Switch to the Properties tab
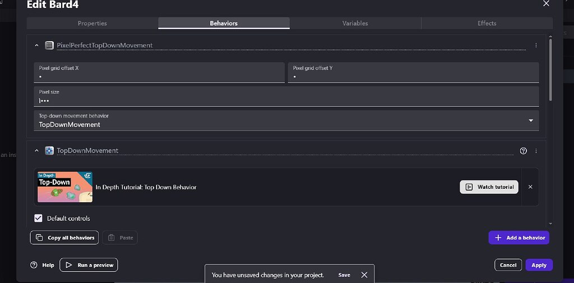 click(x=92, y=23)
